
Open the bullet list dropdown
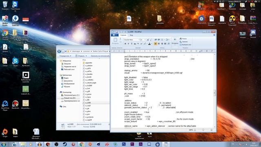tap(164, 40)
